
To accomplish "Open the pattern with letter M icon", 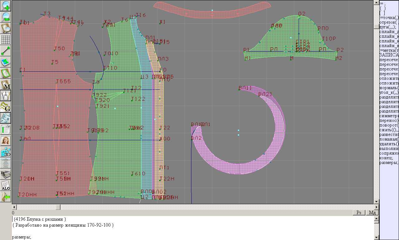I will [6, 85].
